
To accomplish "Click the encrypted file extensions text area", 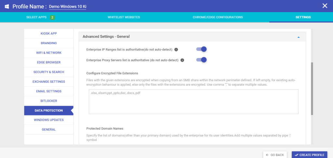I will pyautogui.click(x=193, y=102).
